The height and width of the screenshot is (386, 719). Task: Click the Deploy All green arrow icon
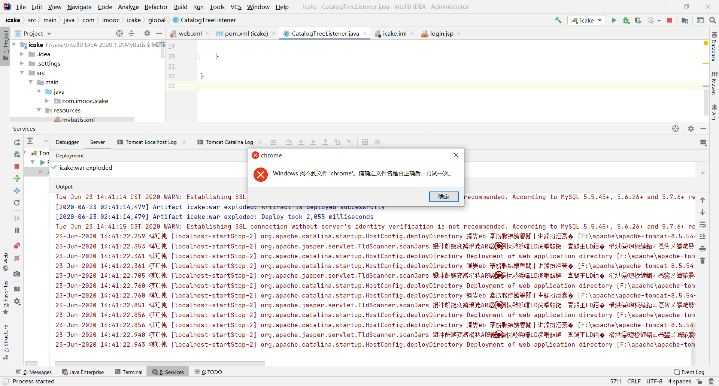click(17, 178)
